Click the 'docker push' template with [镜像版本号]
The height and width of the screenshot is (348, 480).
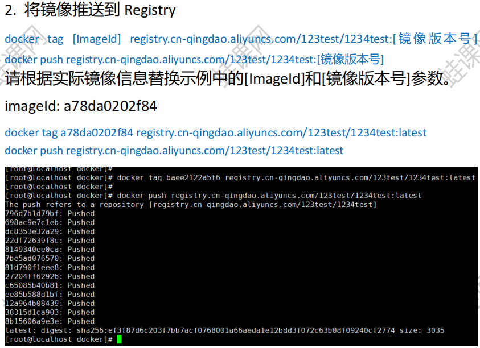point(194,59)
